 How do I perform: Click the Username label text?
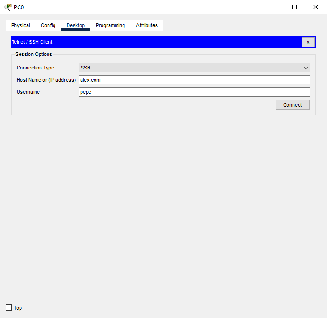(28, 92)
